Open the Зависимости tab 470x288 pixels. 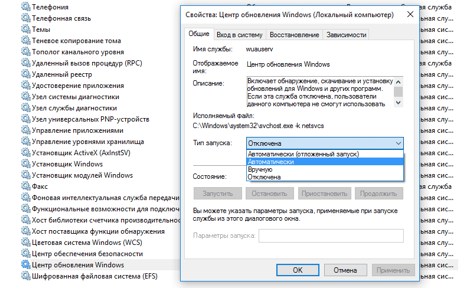click(x=346, y=35)
